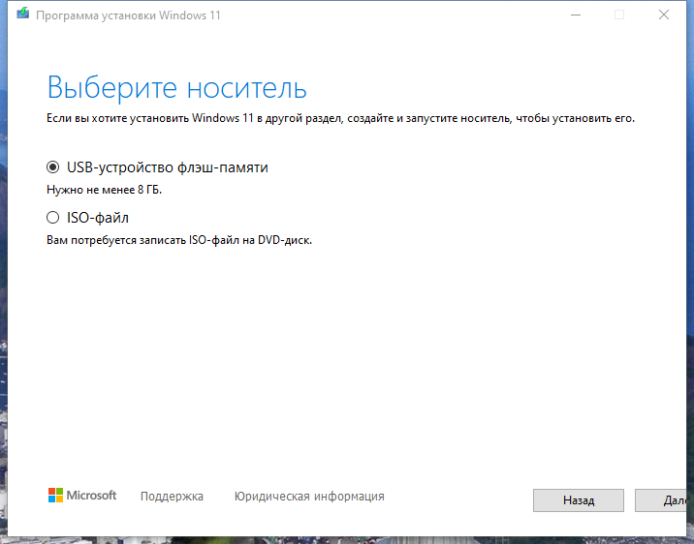Close the Windows 11 setup window
The height and width of the screenshot is (544, 694).
(663, 15)
